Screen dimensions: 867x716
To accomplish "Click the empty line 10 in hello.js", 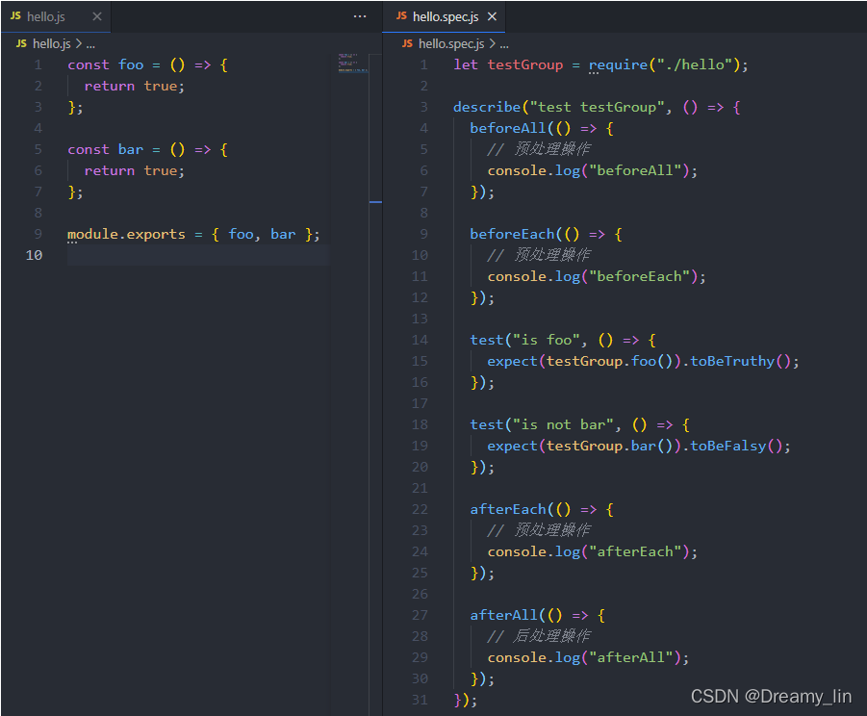I will point(198,255).
